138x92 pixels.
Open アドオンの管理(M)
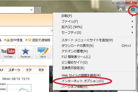tap(98, 51)
